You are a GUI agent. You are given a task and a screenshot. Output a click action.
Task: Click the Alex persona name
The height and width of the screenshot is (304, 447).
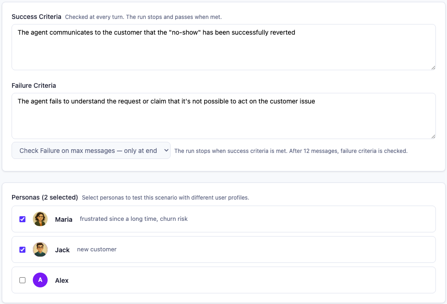(x=62, y=280)
